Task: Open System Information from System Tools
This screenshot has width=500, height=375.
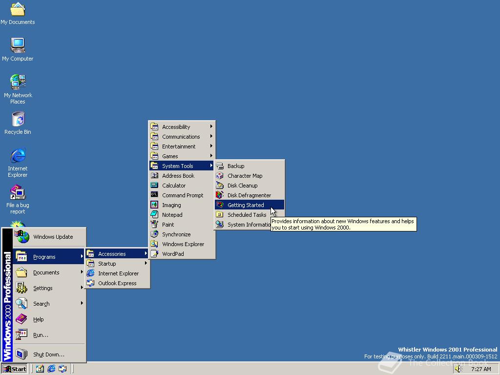Action: pyautogui.click(x=243, y=225)
